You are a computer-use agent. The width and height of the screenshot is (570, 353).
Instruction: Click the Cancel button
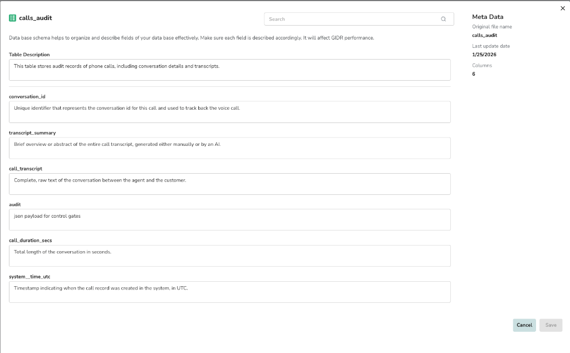point(524,325)
